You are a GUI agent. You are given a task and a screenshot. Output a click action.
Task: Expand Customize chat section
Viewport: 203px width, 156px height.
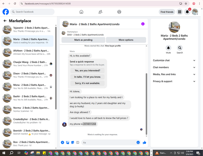(174, 61)
